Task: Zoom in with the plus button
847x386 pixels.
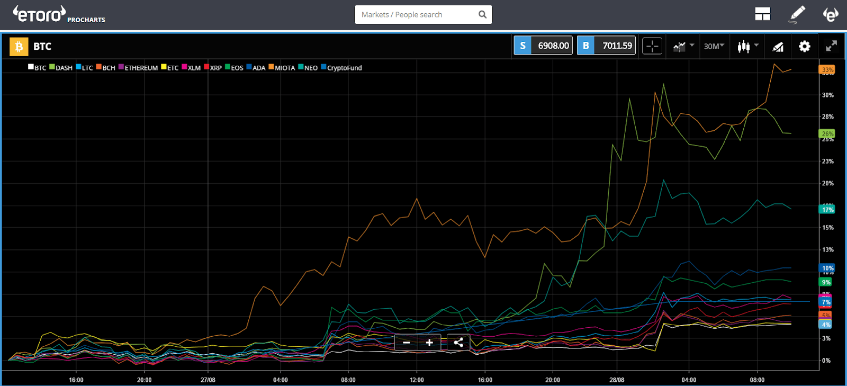Action: tap(429, 343)
